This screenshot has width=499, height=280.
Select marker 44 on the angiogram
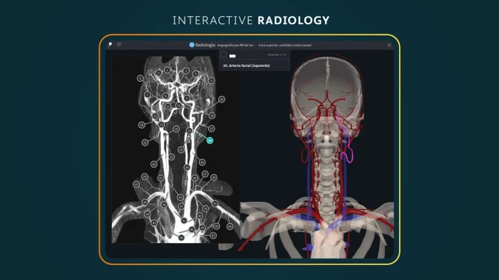coord(230,227)
